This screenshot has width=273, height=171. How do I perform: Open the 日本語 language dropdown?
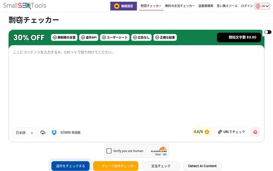(x=25, y=133)
